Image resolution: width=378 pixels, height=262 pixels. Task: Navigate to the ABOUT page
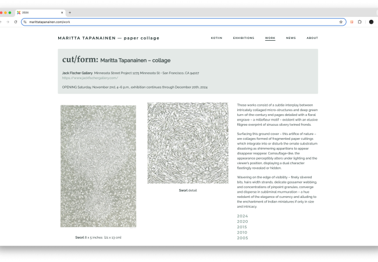tap(312, 38)
